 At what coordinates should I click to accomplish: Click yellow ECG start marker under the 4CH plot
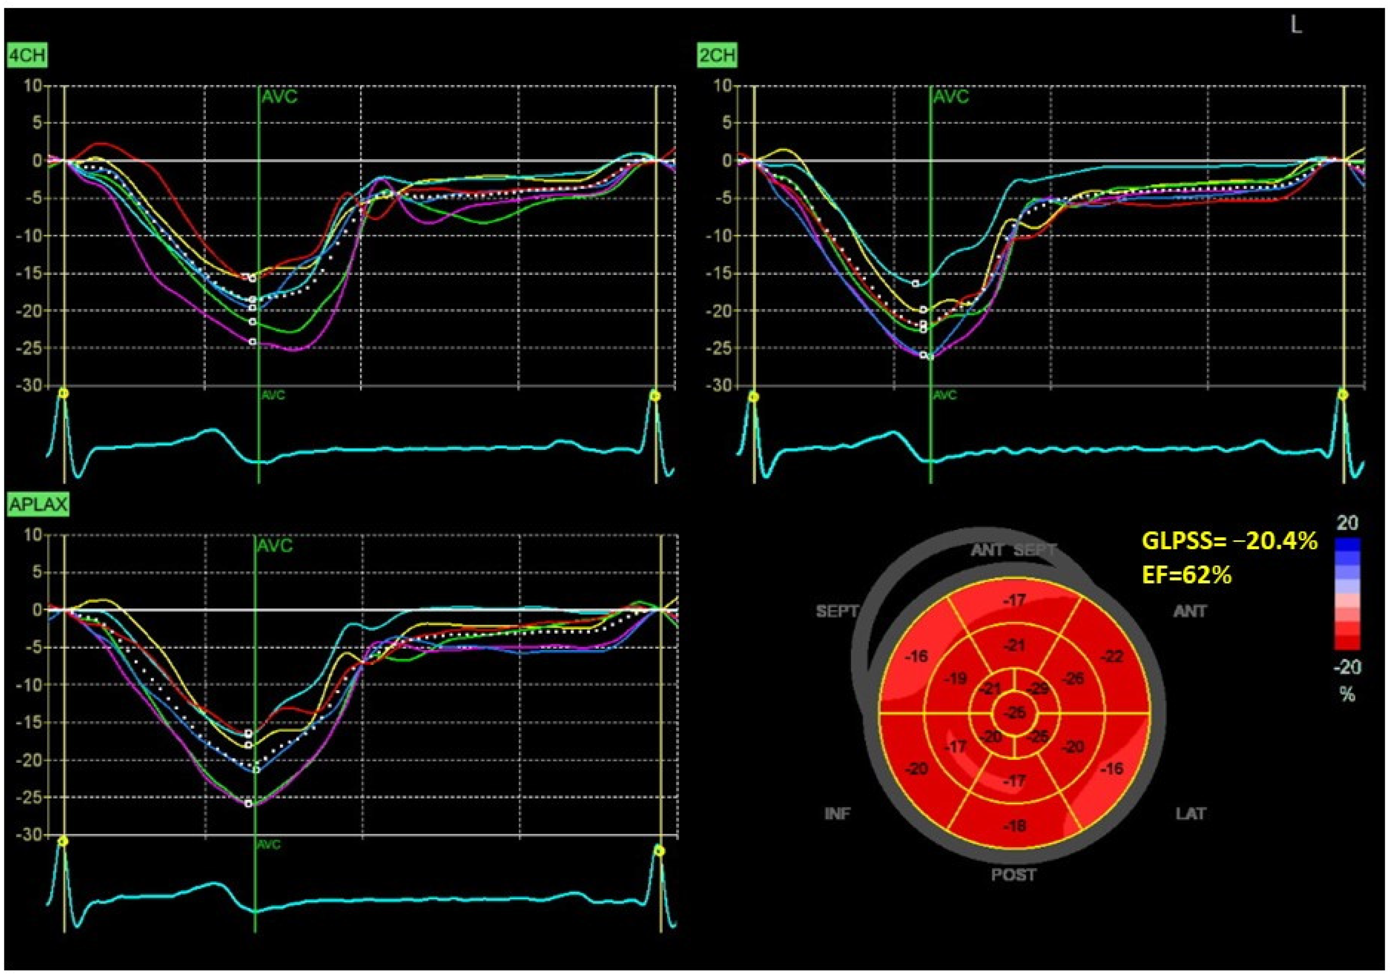[64, 394]
